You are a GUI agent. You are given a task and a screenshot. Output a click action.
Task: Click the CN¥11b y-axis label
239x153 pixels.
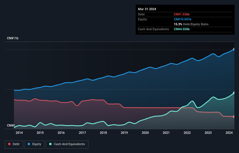click(x=13, y=38)
